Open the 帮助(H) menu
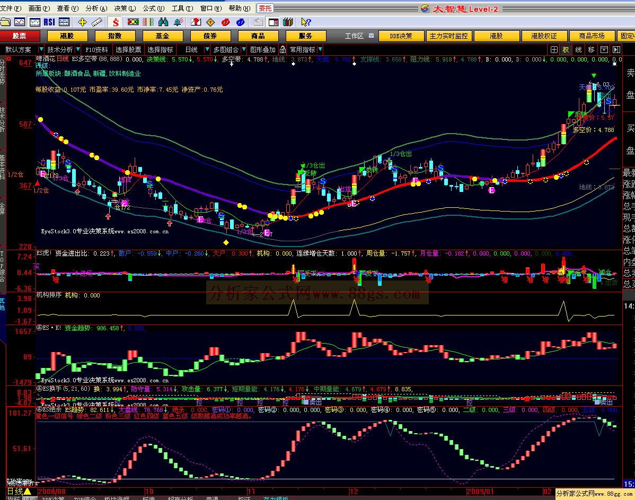 click(240, 8)
